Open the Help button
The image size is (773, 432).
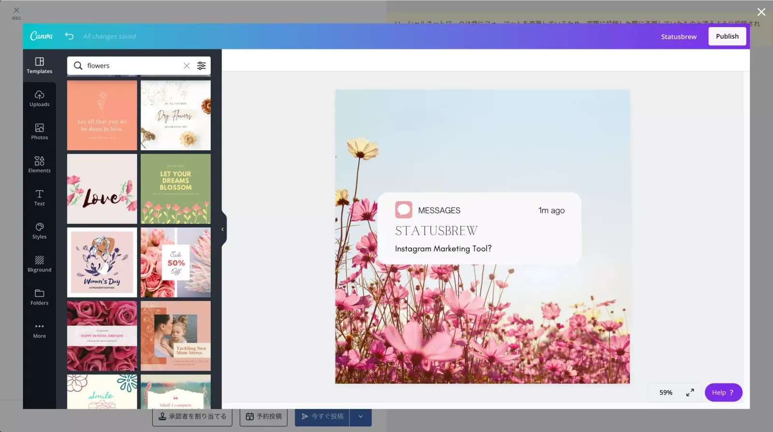(723, 392)
